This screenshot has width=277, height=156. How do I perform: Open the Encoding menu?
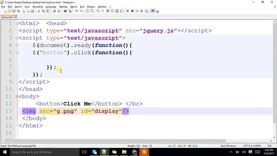click(38, 7)
